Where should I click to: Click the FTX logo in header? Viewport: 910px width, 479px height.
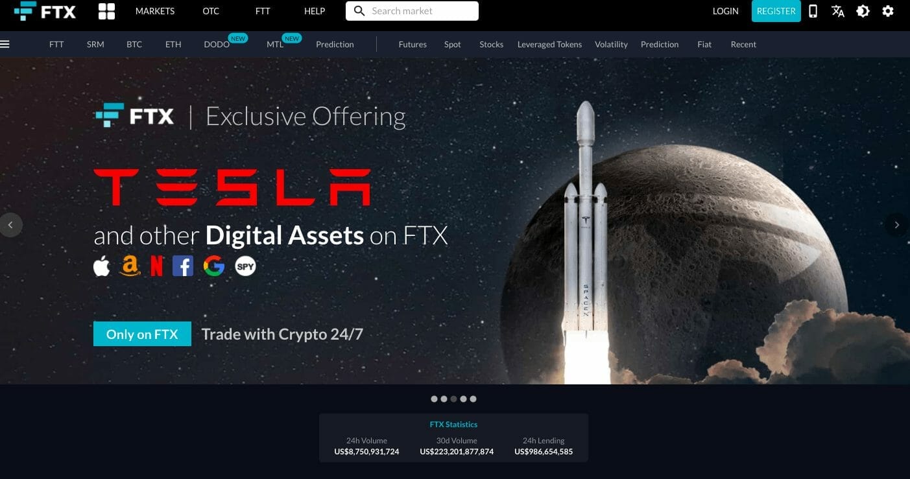tap(45, 11)
